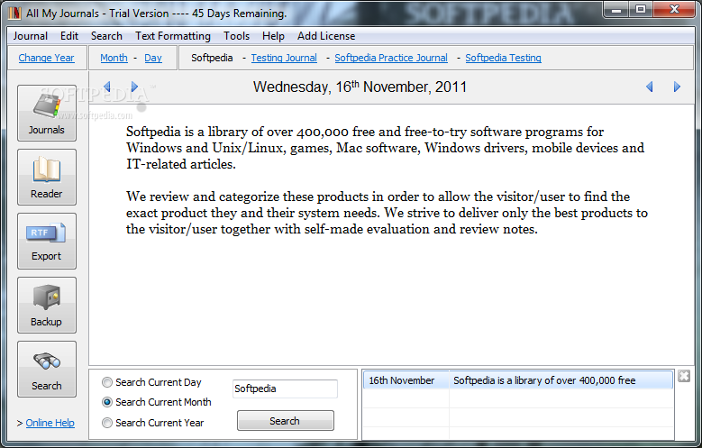Click the Day link

153,58
